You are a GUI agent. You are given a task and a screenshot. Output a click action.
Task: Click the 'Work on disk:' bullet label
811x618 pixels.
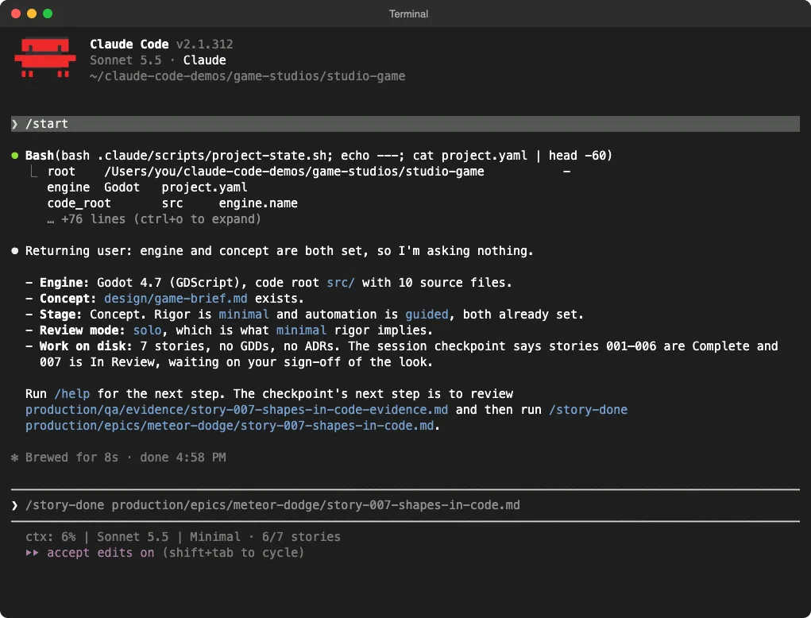(87, 346)
